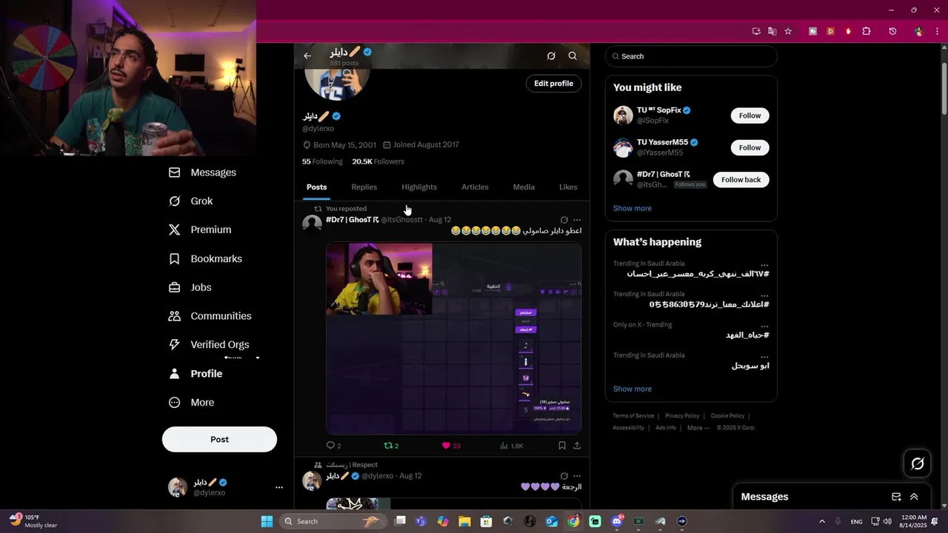Switch to the Highlights tab
The height and width of the screenshot is (533, 948).
coord(419,187)
